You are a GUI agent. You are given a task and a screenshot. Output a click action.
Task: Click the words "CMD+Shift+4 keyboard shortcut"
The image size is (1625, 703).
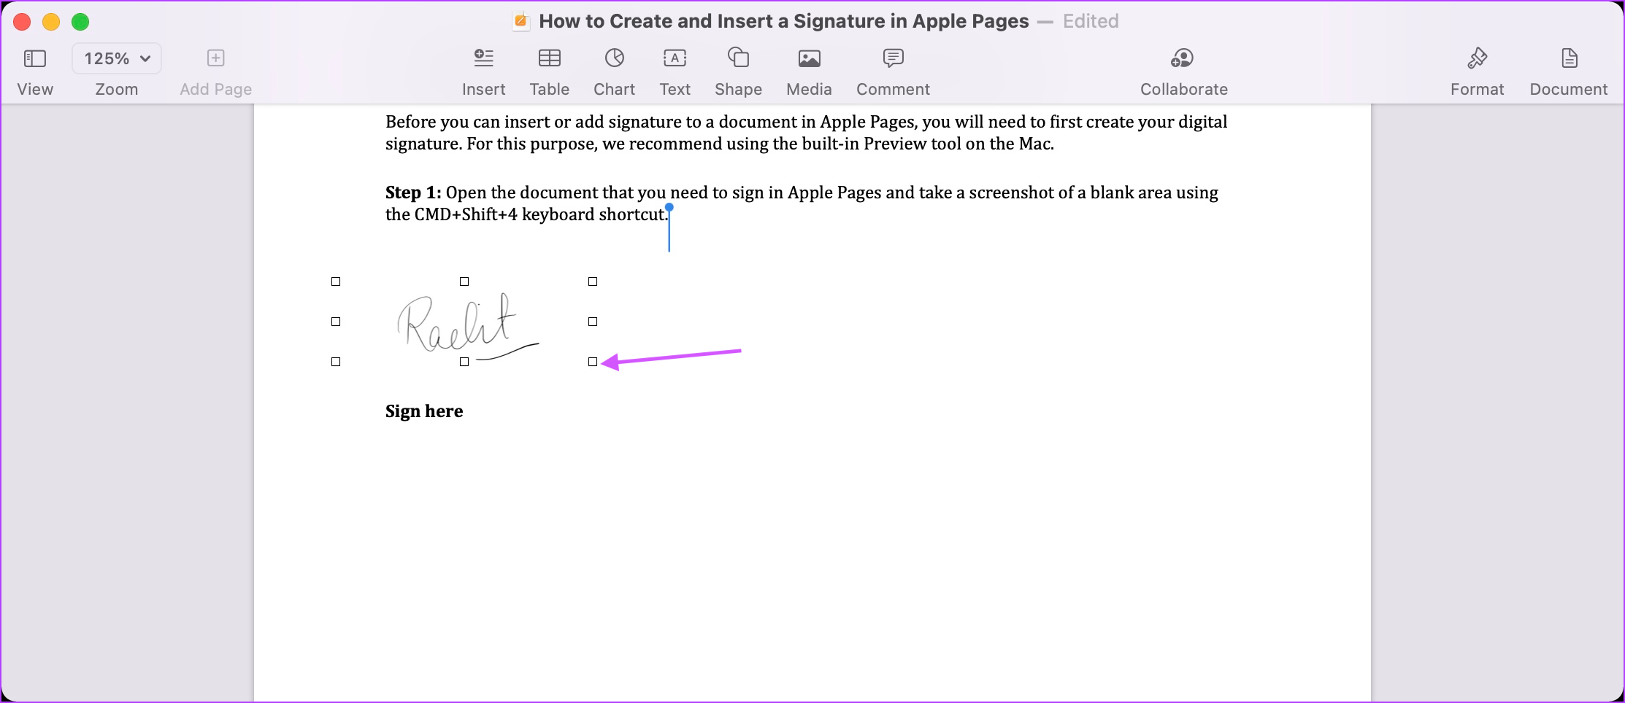(x=539, y=214)
